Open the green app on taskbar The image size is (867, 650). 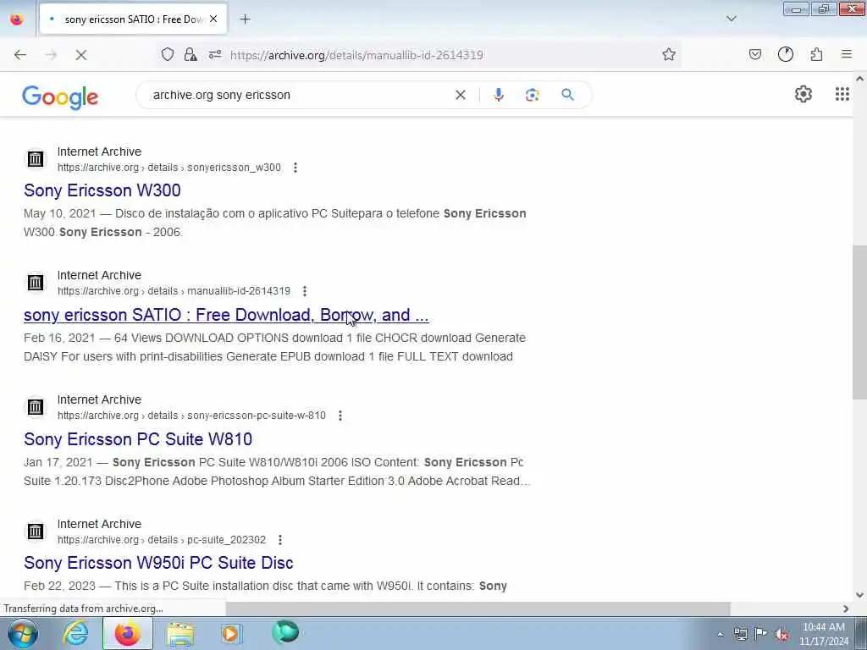point(285,632)
